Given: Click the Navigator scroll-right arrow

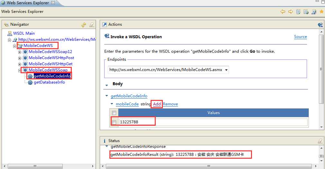Looking at the screenshot, I should pyautogui.click(x=93, y=166).
